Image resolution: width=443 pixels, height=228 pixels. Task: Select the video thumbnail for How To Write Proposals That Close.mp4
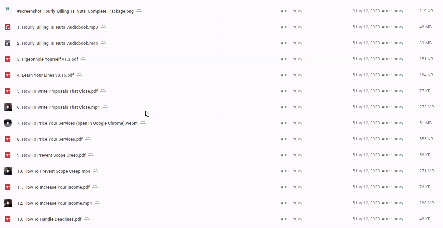(8, 107)
